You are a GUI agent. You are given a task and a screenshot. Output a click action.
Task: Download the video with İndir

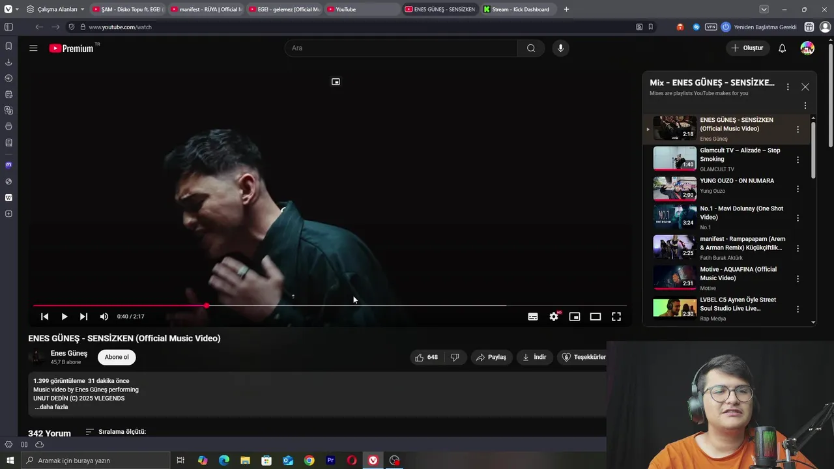[534, 357]
